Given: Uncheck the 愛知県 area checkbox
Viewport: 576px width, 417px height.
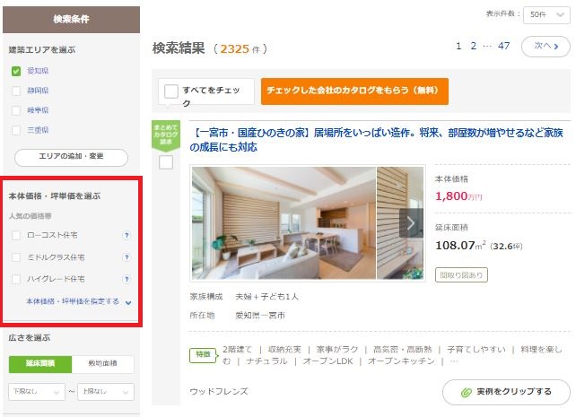Looking at the screenshot, I should (x=16, y=71).
